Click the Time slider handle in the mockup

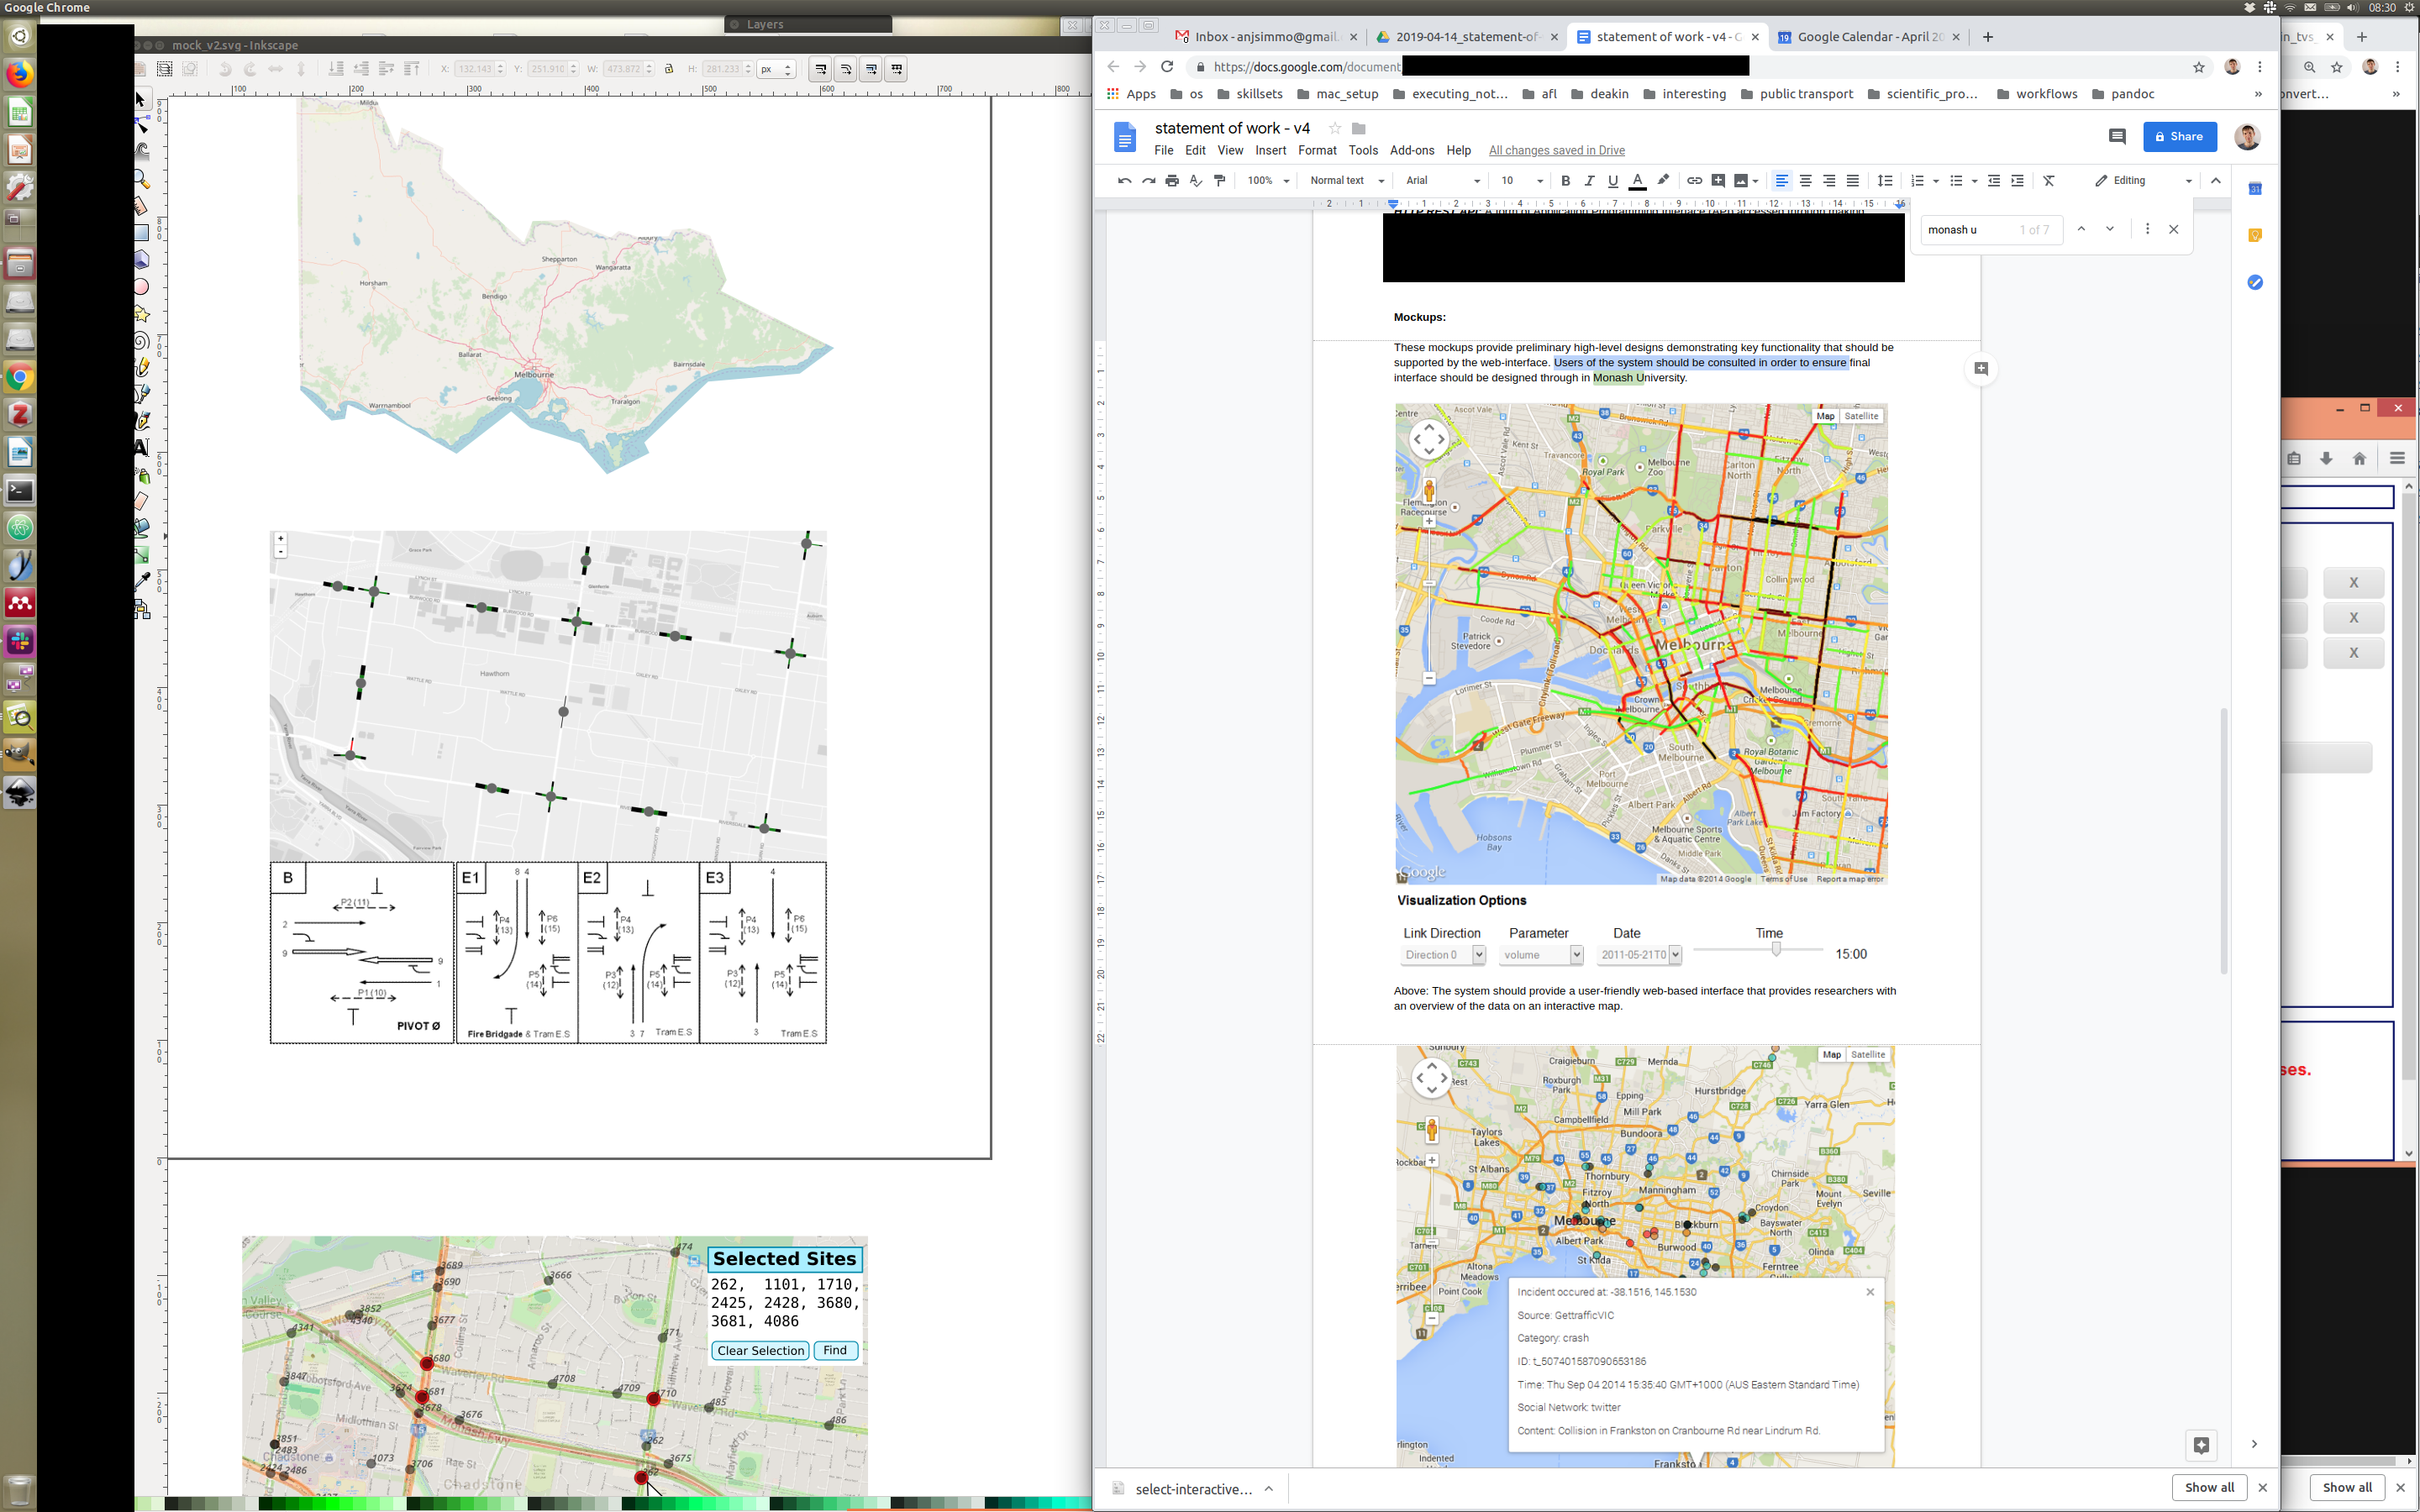(1776, 949)
